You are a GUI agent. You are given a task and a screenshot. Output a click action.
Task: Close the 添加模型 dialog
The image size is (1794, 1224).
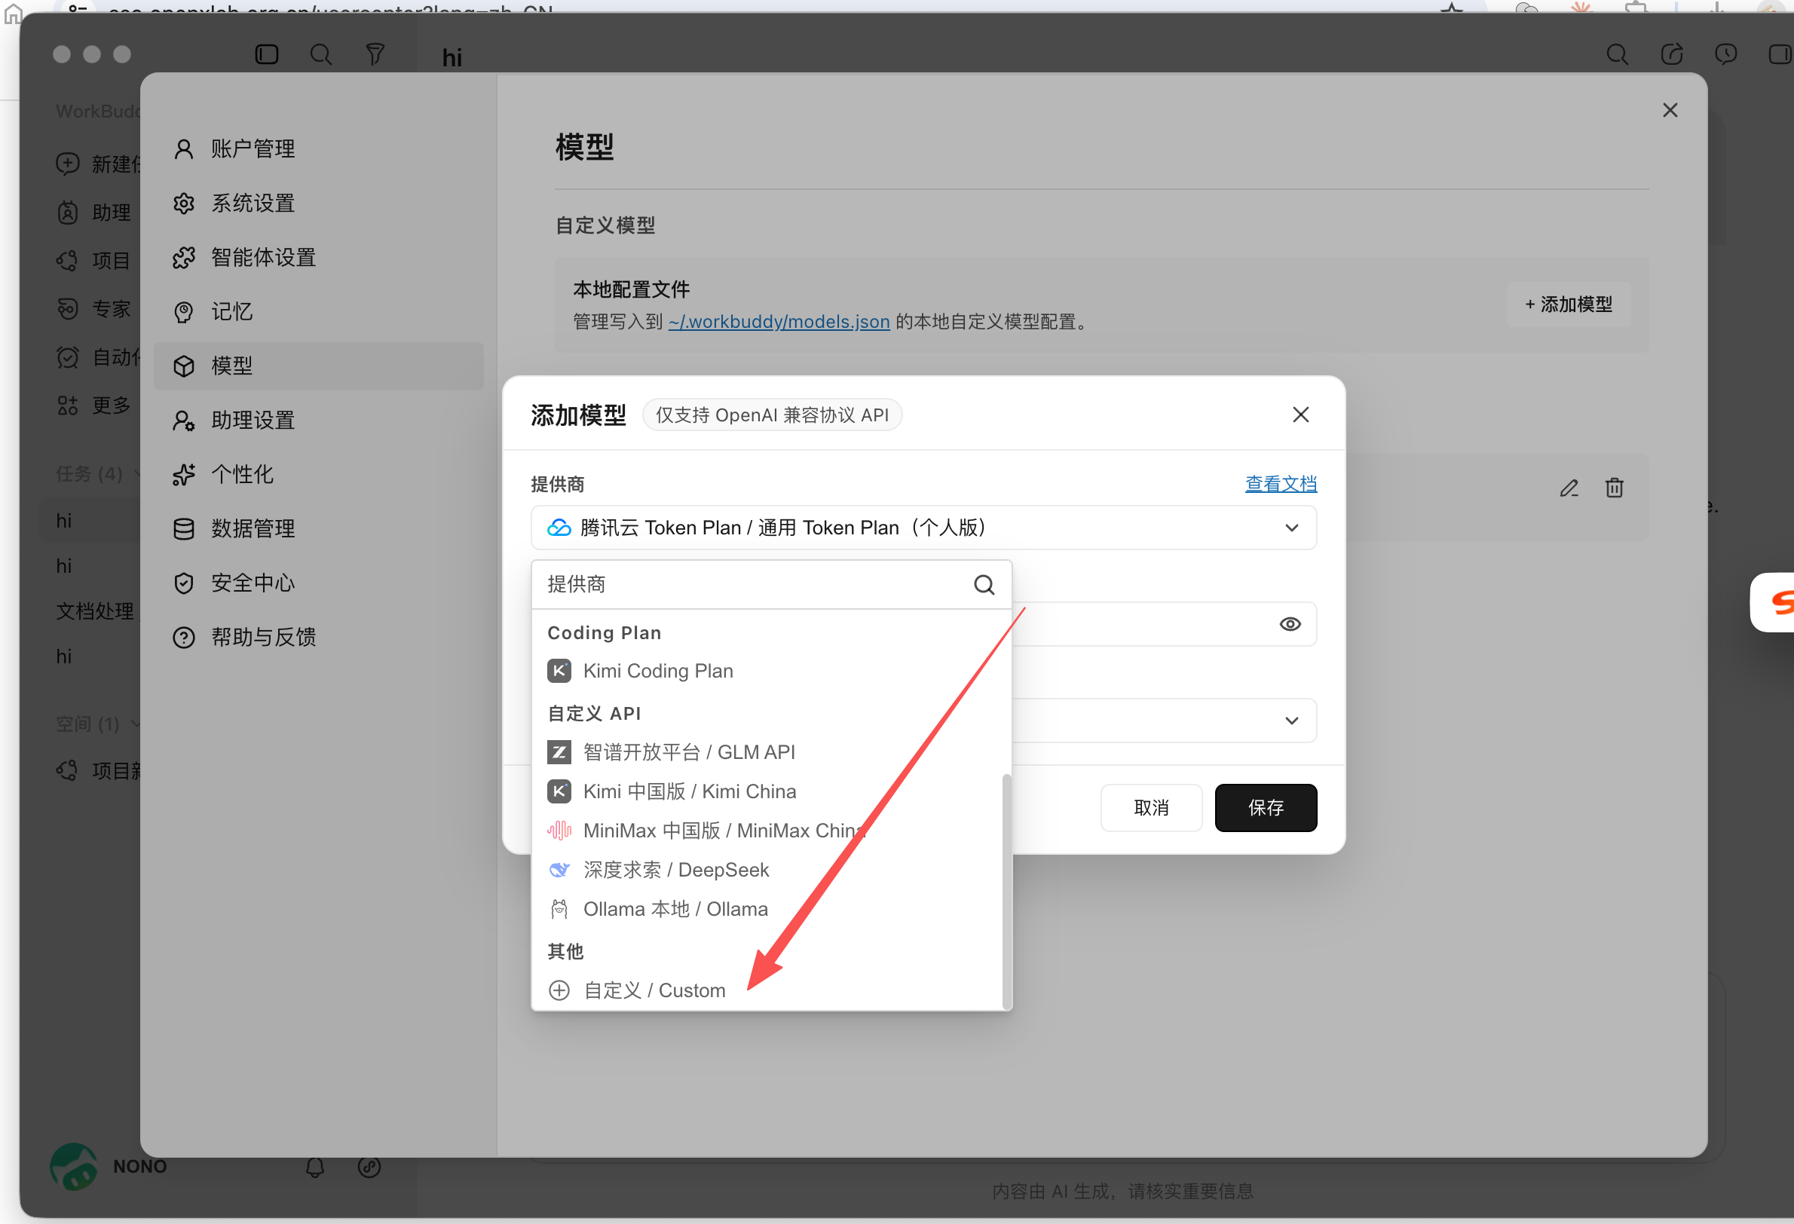(x=1301, y=415)
